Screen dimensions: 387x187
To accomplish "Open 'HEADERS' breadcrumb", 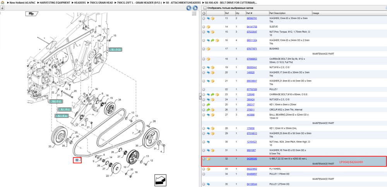I will [x=79, y=2].
